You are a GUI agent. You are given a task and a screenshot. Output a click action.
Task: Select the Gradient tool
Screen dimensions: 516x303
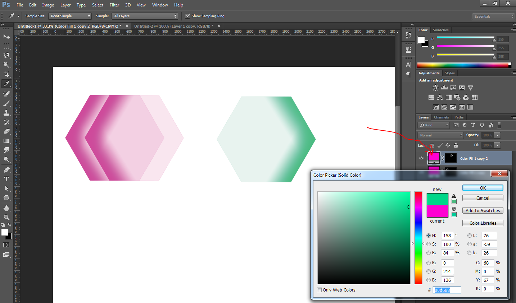(x=6, y=141)
